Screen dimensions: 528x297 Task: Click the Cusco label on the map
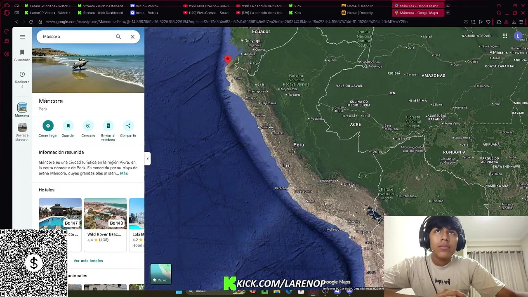[x=349, y=184]
